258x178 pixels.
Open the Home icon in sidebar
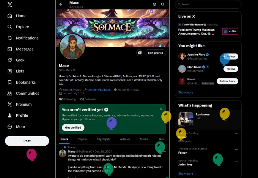(x=10, y=16)
